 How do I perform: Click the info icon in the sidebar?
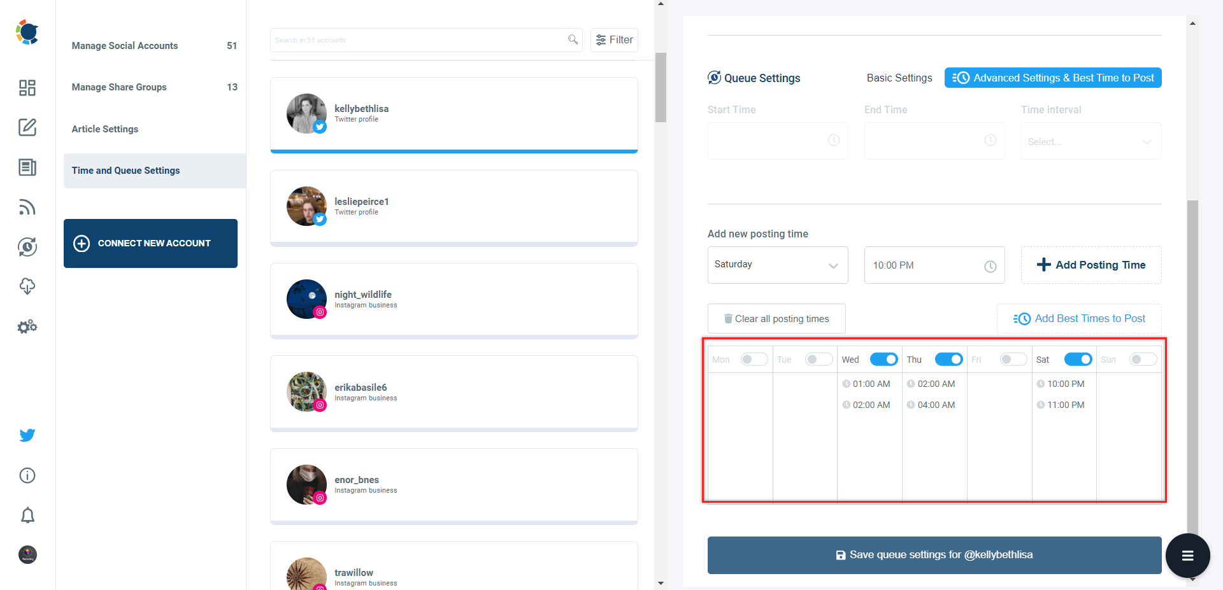(x=27, y=475)
